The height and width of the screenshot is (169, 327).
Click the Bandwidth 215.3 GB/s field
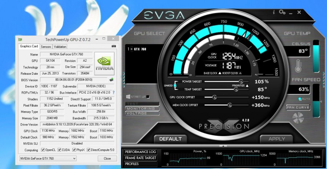(101, 118)
